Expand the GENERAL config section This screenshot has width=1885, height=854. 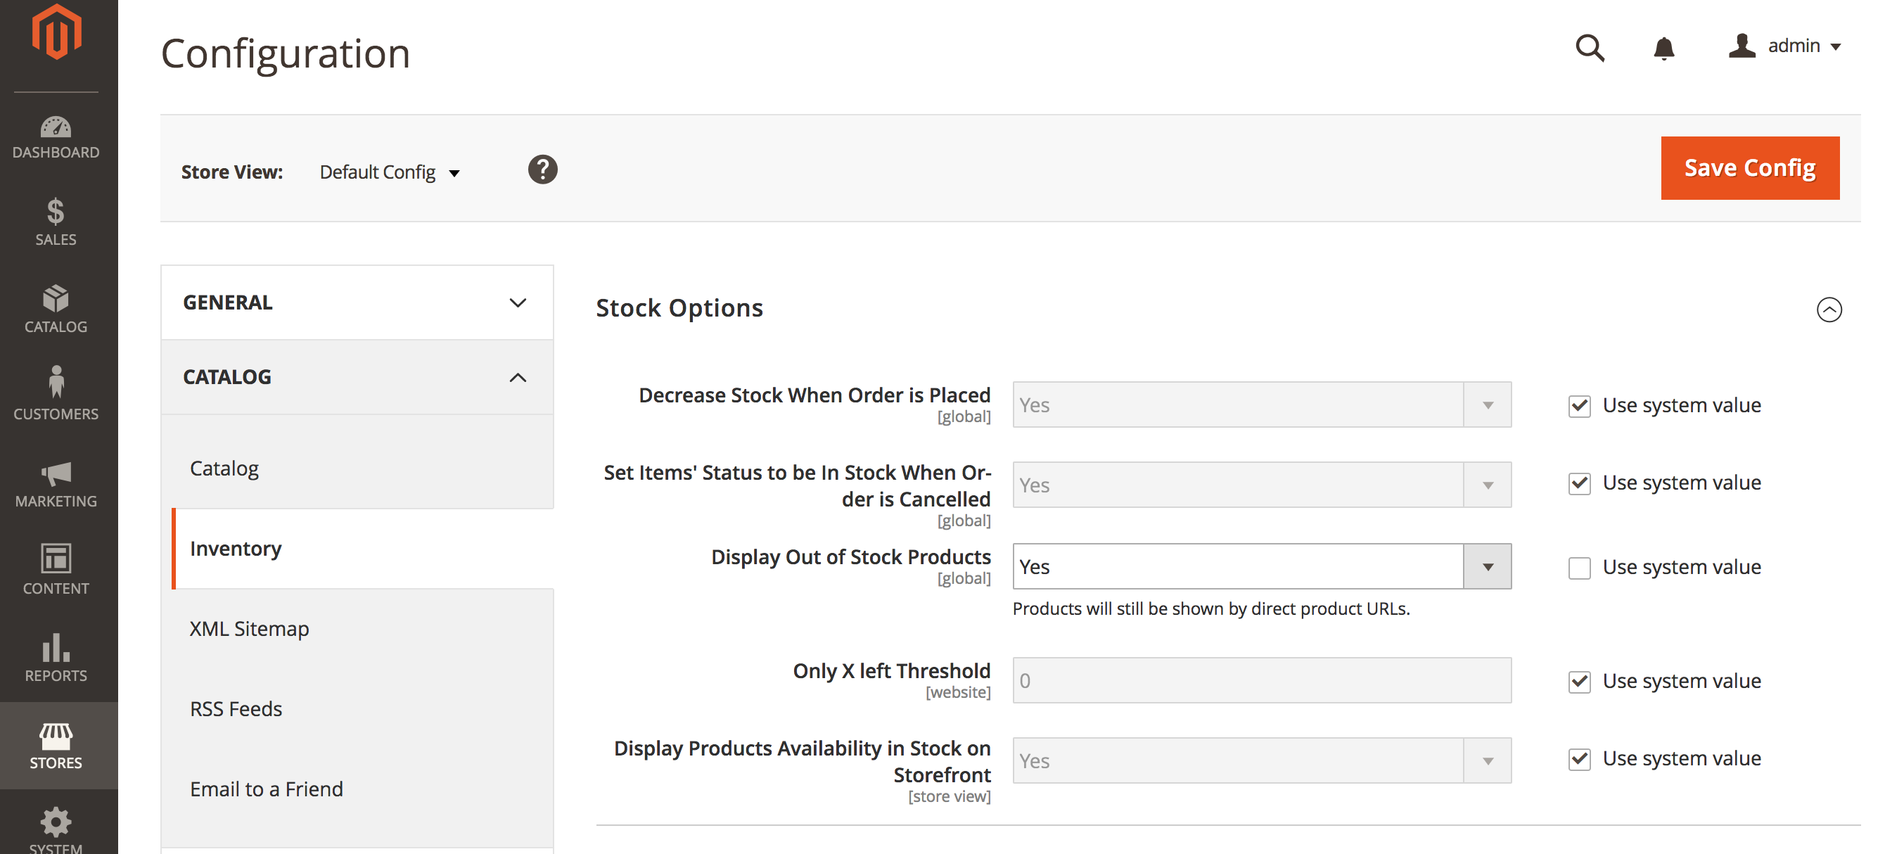(x=357, y=302)
